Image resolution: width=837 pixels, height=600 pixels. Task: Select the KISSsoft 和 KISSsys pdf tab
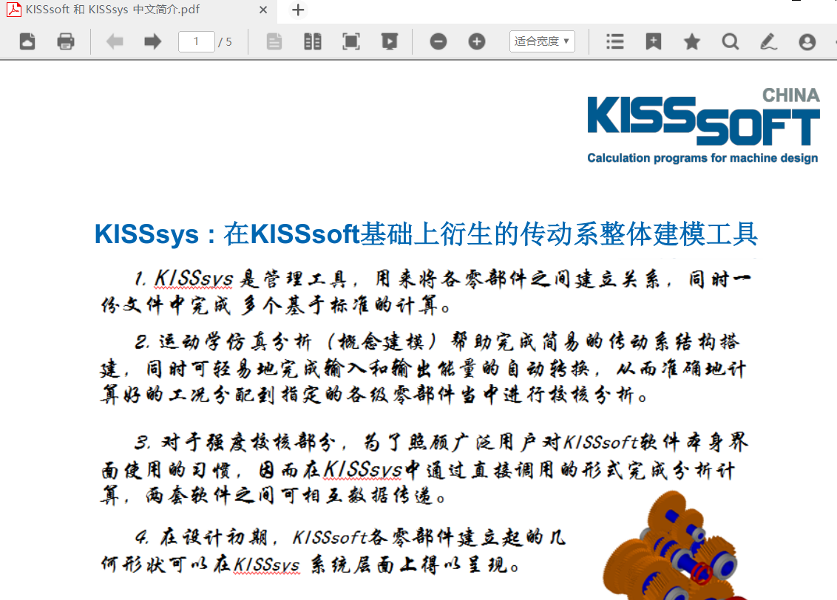click(138, 10)
